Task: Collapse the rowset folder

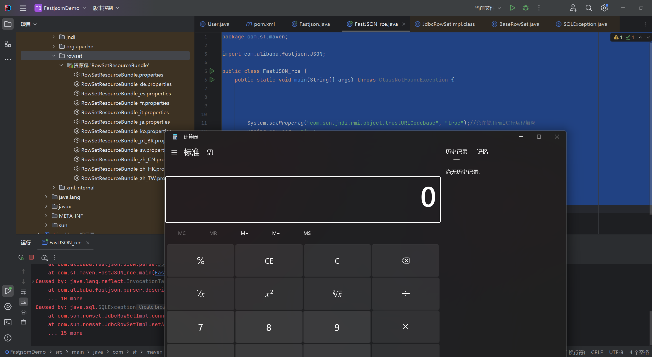Action: 54,56
